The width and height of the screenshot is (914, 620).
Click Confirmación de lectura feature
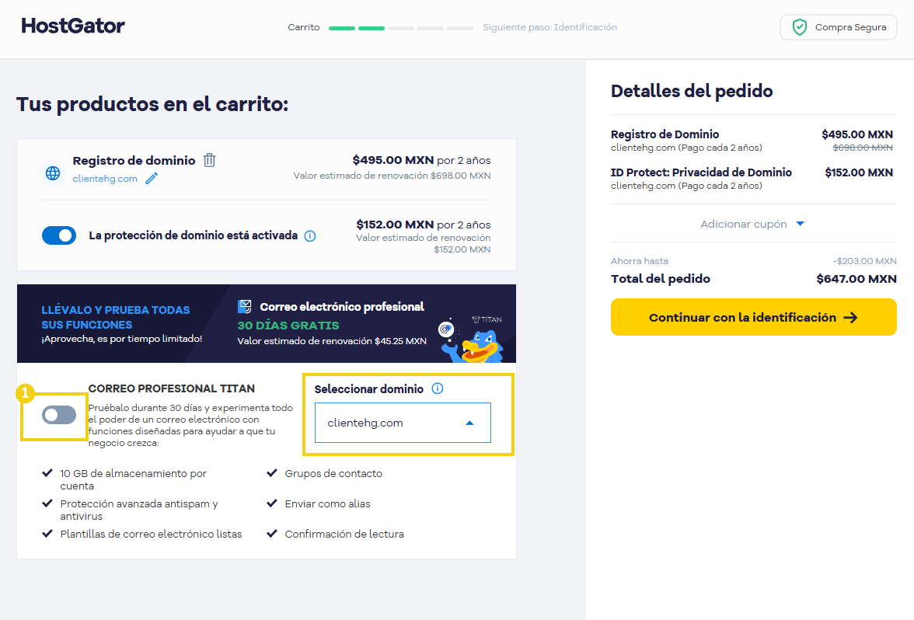pyautogui.click(x=344, y=534)
